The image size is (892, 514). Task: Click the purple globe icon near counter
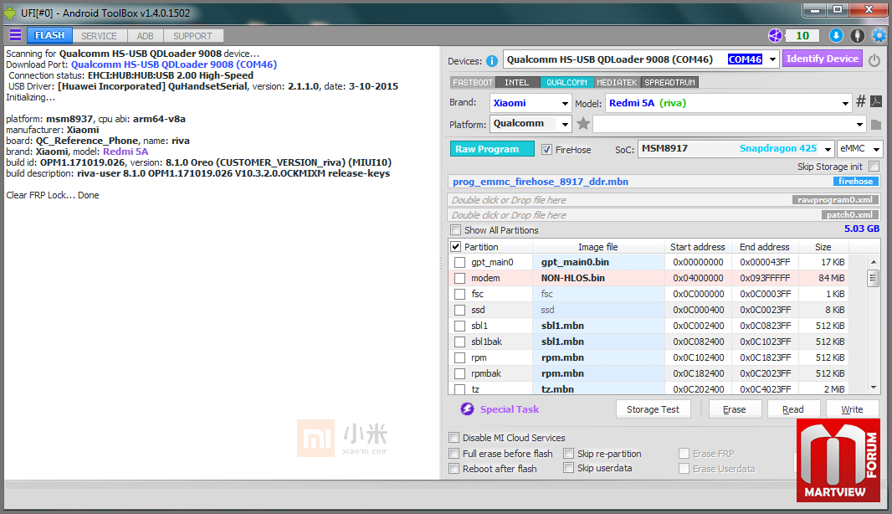(x=776, y=35)
